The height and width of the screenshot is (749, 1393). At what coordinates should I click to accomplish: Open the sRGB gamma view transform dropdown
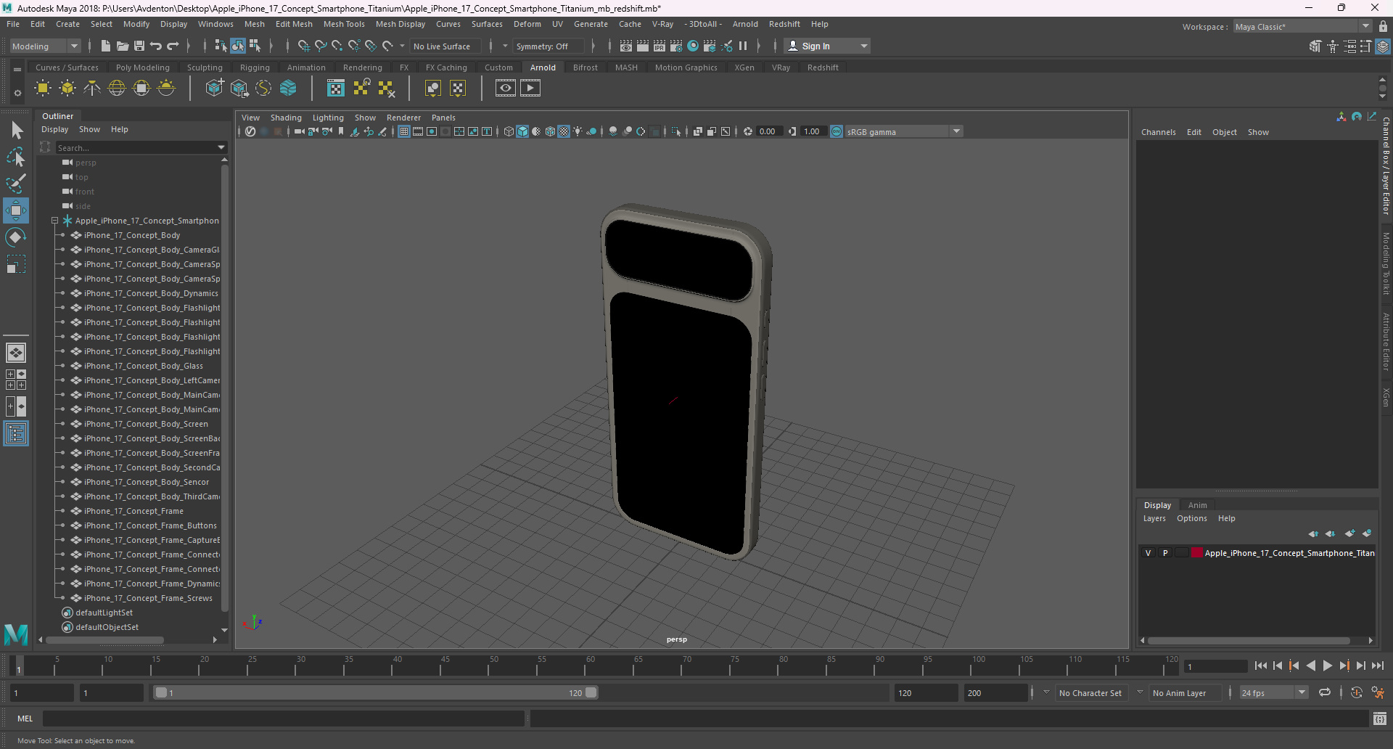tap(904, 131)
